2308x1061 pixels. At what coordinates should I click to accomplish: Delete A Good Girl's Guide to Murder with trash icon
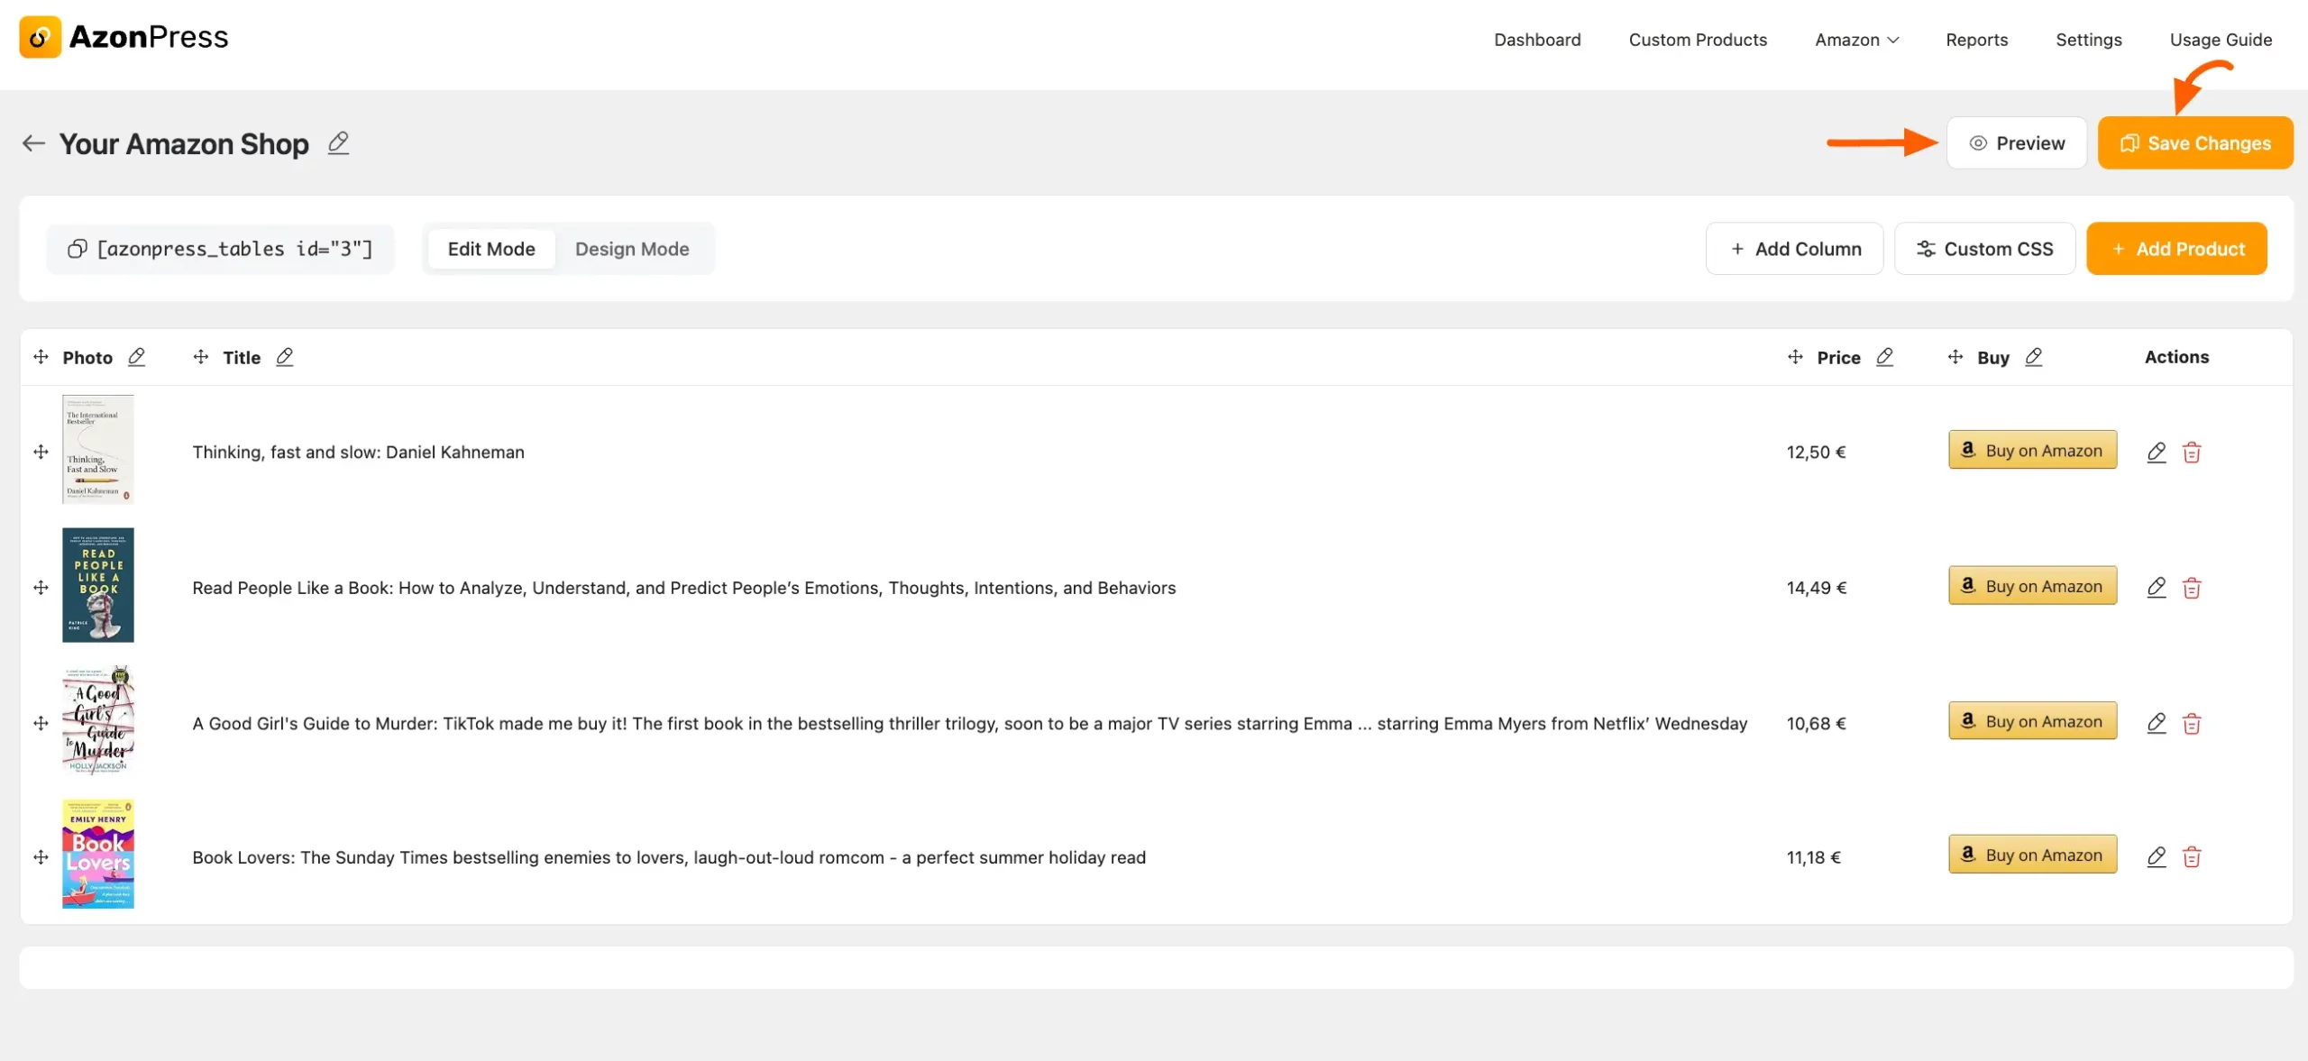point(2194,723)
